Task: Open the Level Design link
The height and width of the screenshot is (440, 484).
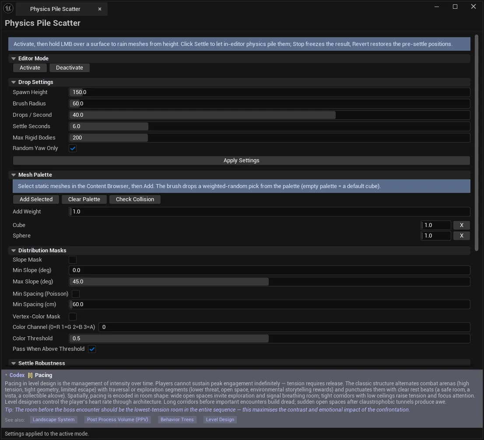Action: pos(220,419)
